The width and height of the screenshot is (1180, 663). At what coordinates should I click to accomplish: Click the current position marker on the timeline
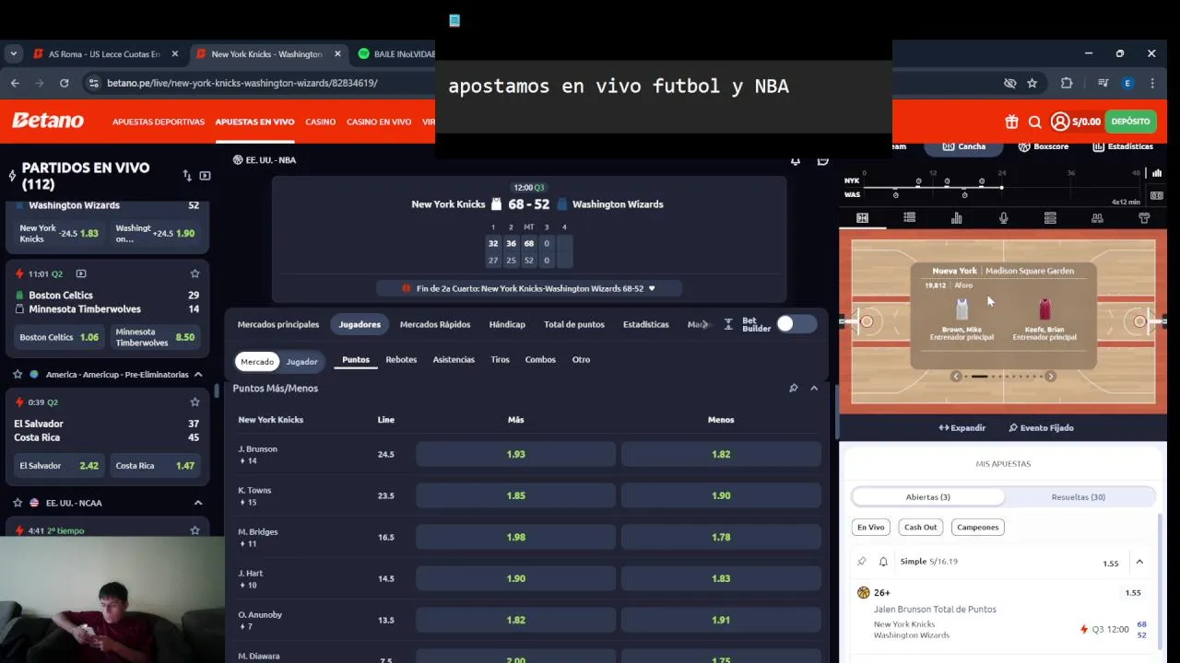[1001, 188]
